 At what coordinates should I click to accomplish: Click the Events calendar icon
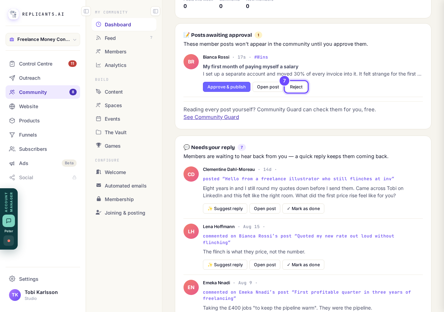pyautogui.click(x=99, y=119)
